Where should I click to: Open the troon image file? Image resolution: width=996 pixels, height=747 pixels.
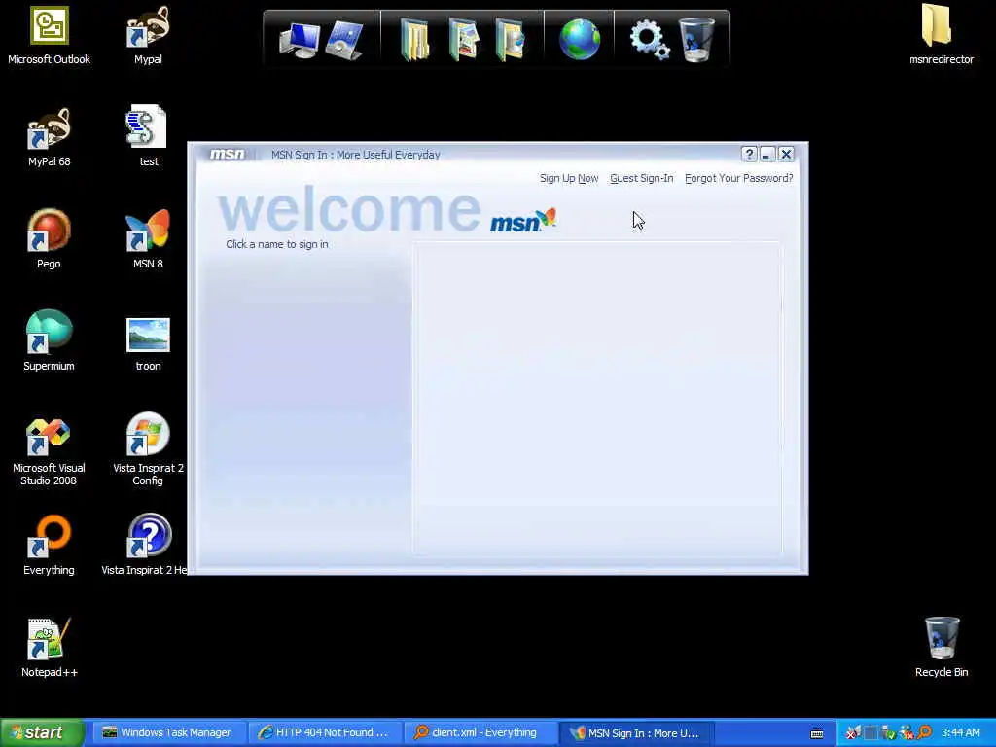(x=148, y=343)
